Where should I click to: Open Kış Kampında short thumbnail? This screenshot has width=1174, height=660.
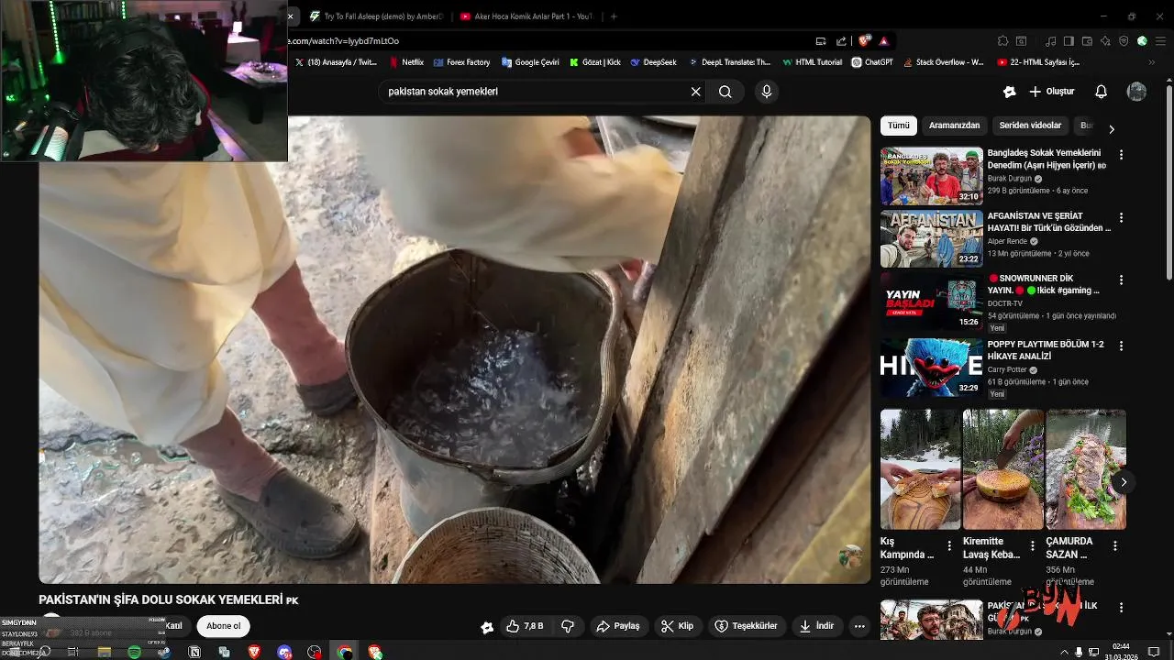(x=920, y=469)
